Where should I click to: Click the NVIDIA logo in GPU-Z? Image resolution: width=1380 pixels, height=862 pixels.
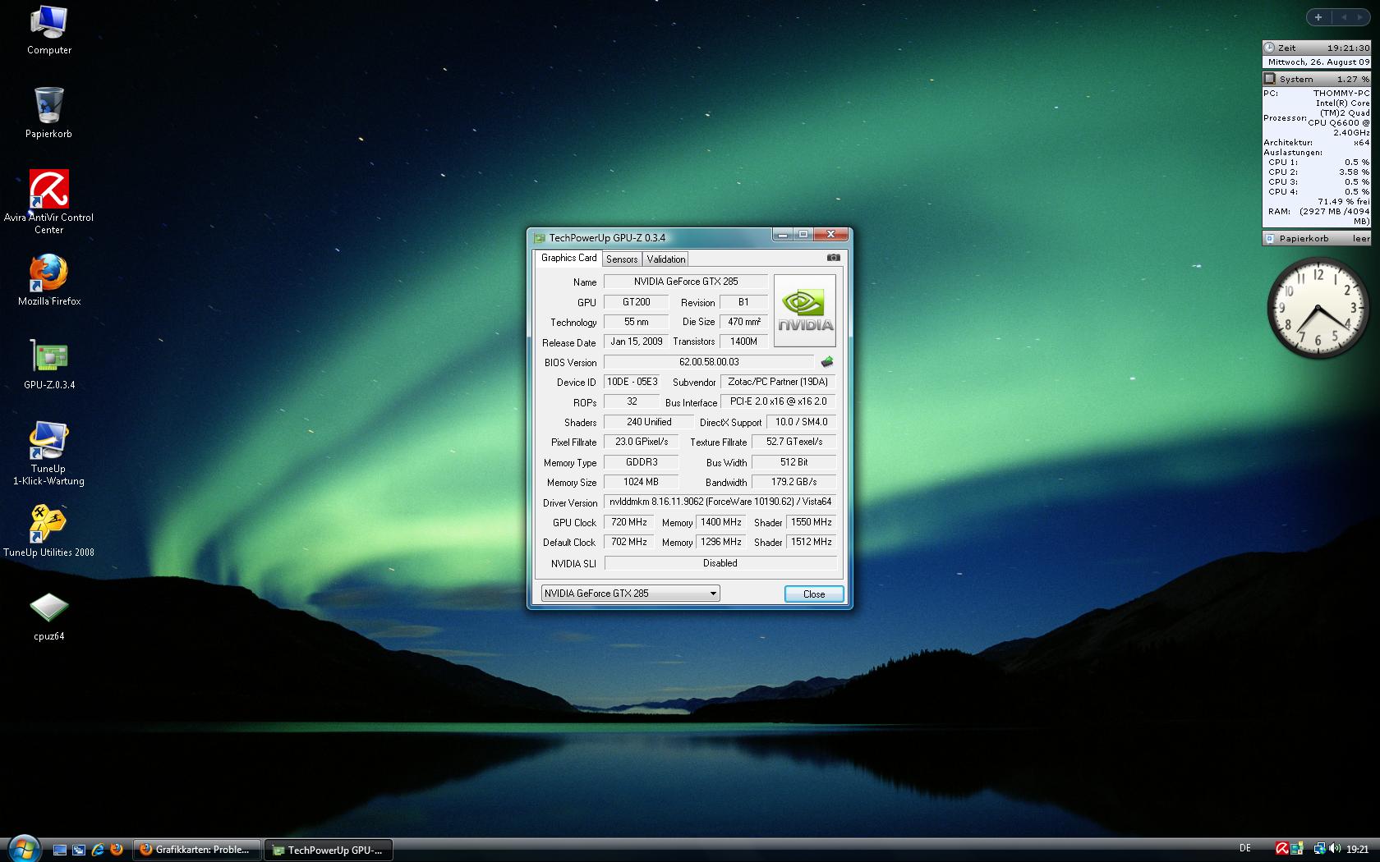pos(805,311)
